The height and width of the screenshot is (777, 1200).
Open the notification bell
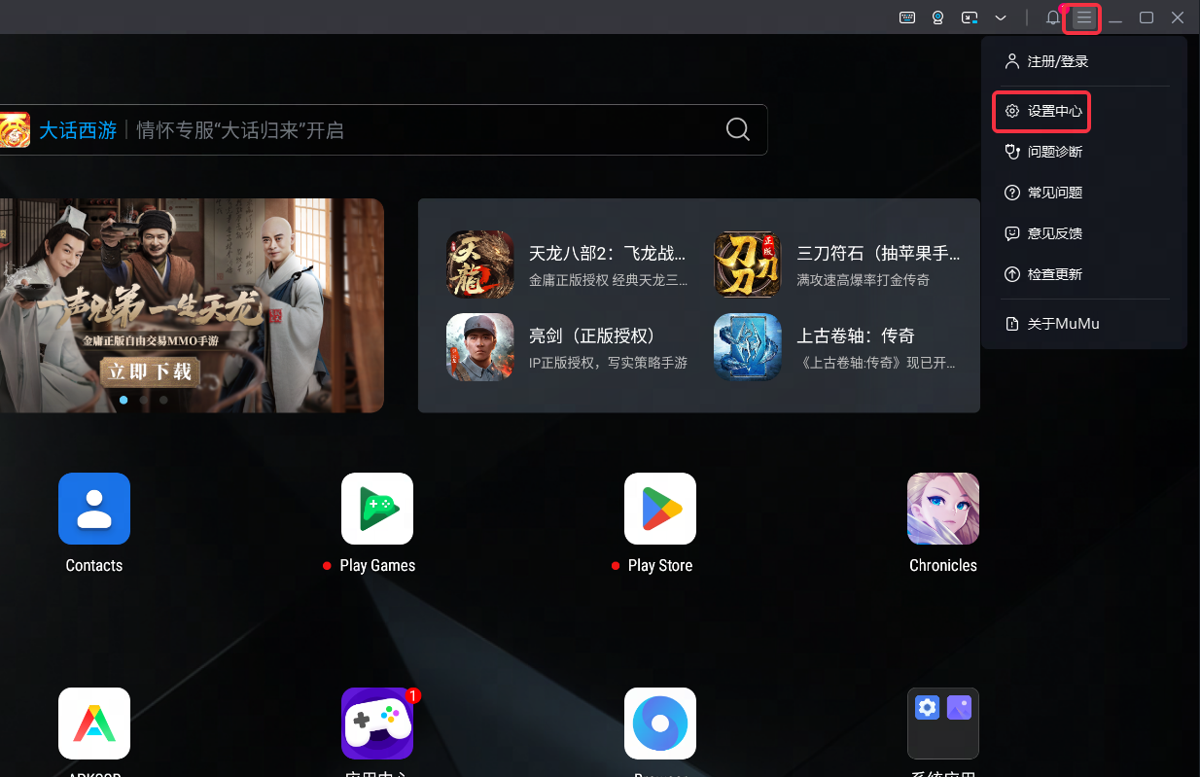[x=1053, y=18]
